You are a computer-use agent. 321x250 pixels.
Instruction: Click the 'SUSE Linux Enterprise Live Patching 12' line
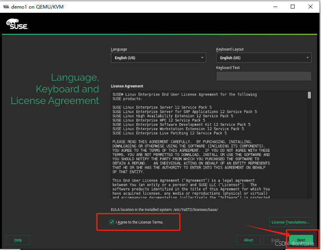170,133
